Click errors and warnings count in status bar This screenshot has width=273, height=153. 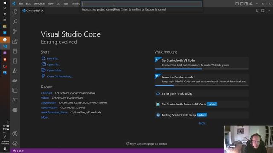[x=18, y=151]
